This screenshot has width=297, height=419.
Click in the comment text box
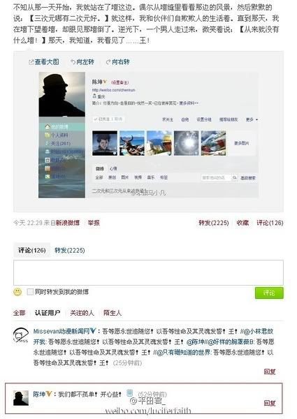coord(148,272)
